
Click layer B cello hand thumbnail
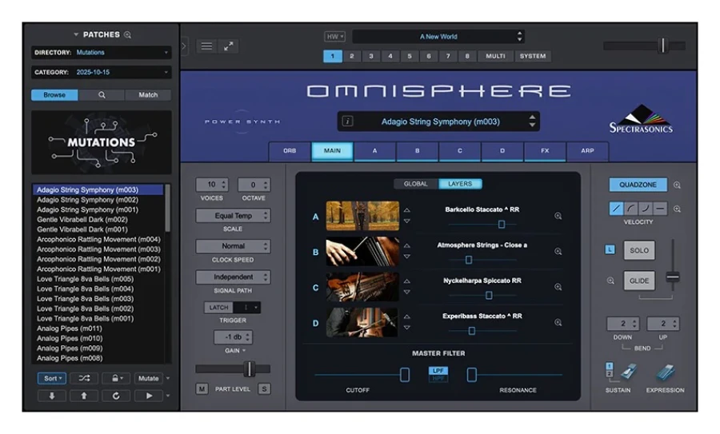click(x=362, y=252)
